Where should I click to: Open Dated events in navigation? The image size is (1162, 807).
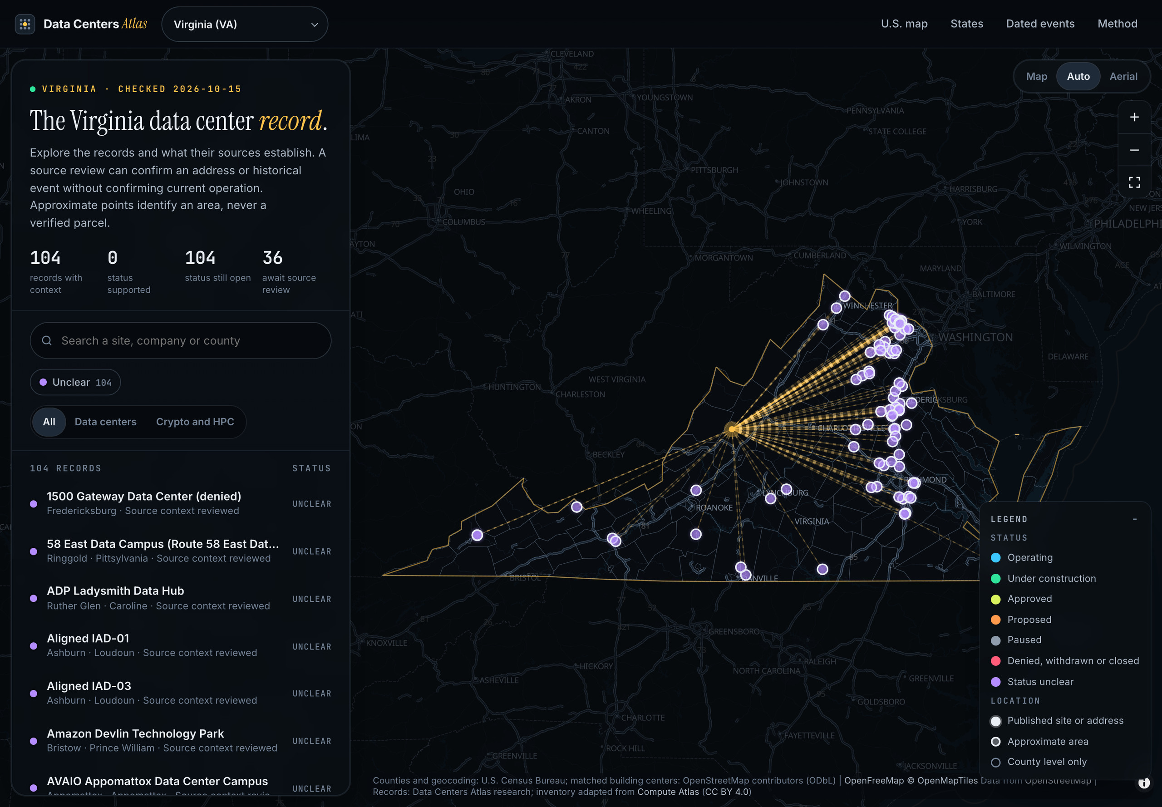(x=1040, y=24)
